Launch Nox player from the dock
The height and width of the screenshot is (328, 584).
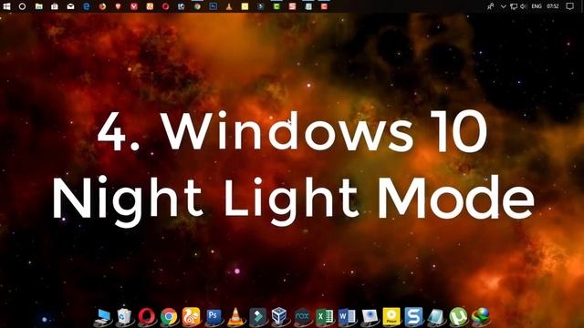click(x=302, y=317)
